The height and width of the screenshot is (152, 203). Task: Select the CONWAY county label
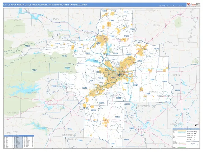[x=89, y=33]
